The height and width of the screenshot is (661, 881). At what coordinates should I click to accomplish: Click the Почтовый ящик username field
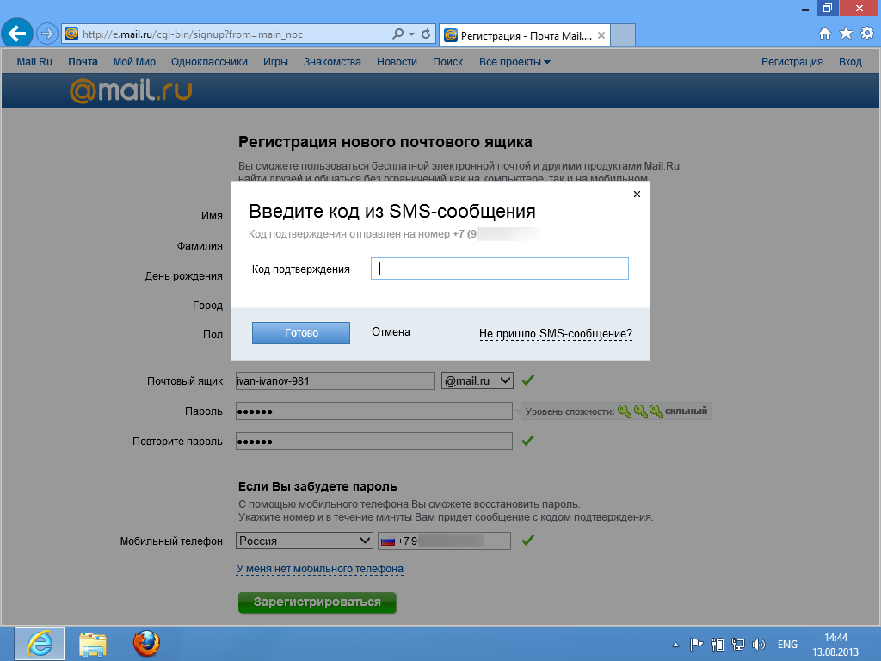335,380
